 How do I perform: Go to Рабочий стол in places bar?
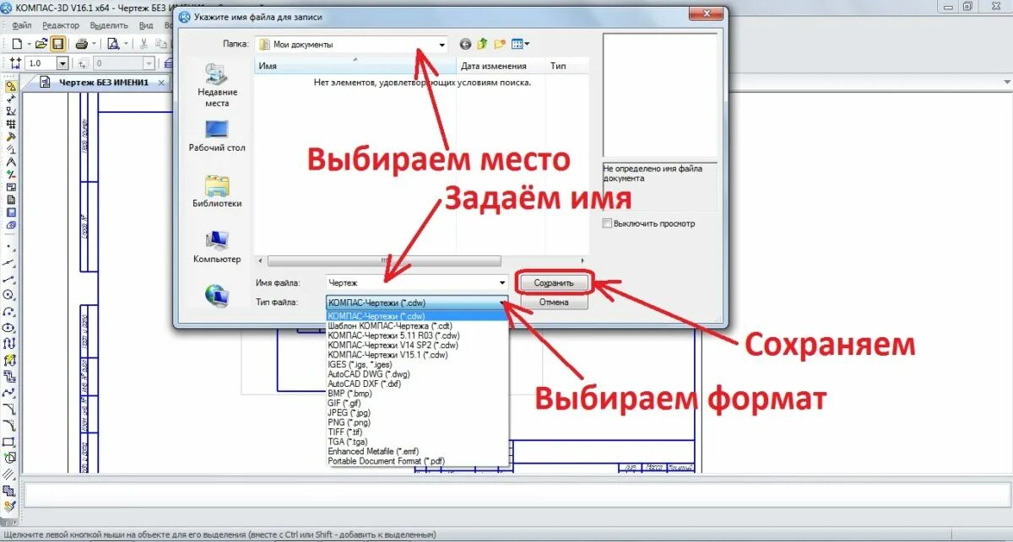[x=217, y=136]
